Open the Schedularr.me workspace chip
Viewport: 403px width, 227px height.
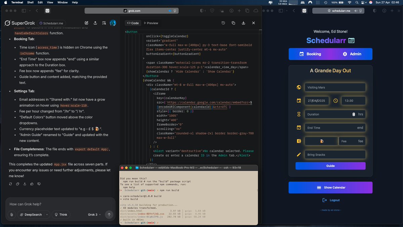[51, 23]
